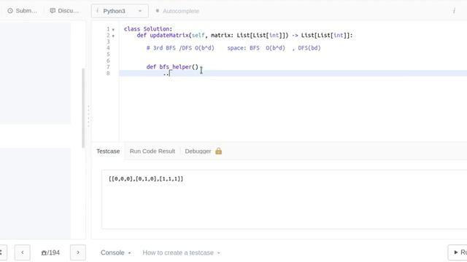
Task: Click the speech bubble icon on Discuss
Action: coord(53,11)
